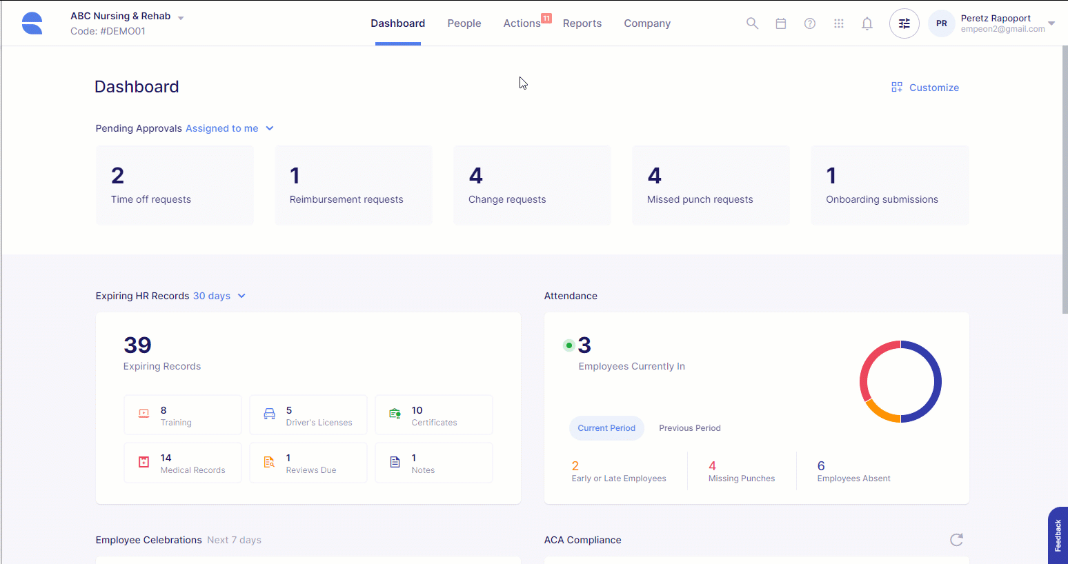Screen dimensions: 1068x564
Task: Click the Driver's Licenses car icon
Action: point(269,414)
